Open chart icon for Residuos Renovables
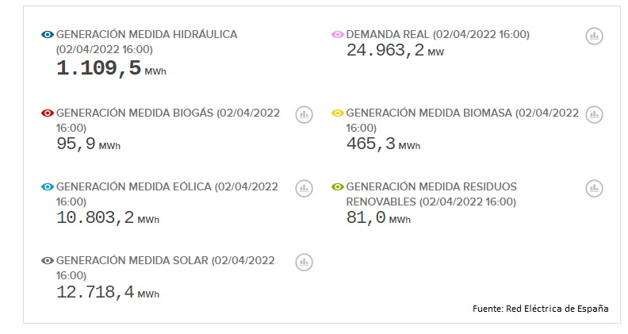 click(595, 189)
